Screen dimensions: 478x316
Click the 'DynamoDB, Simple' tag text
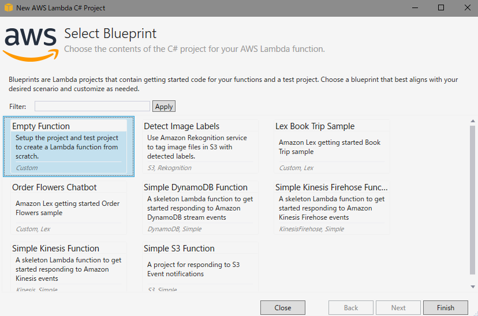[x=174, y=229]
